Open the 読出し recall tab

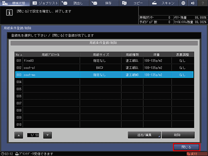click(x=74, y=3)
